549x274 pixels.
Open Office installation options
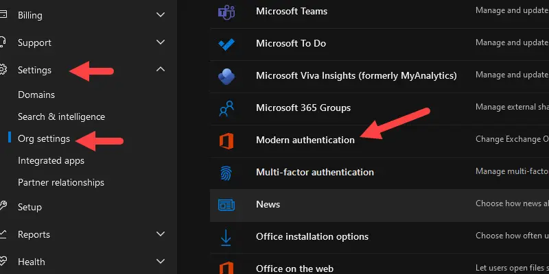tap(312, 236)
